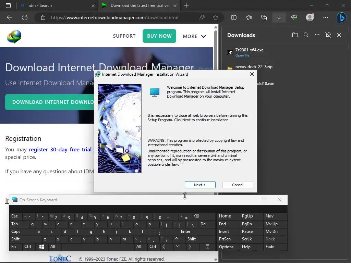Close the Installation Wizard dialog
The width and height of the screenshot is (351, 263).
[x=252, y=74]
